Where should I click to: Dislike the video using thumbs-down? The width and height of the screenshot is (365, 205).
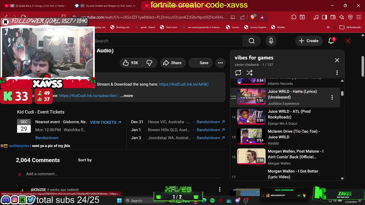pyautogui.click(x=149, y=63)
